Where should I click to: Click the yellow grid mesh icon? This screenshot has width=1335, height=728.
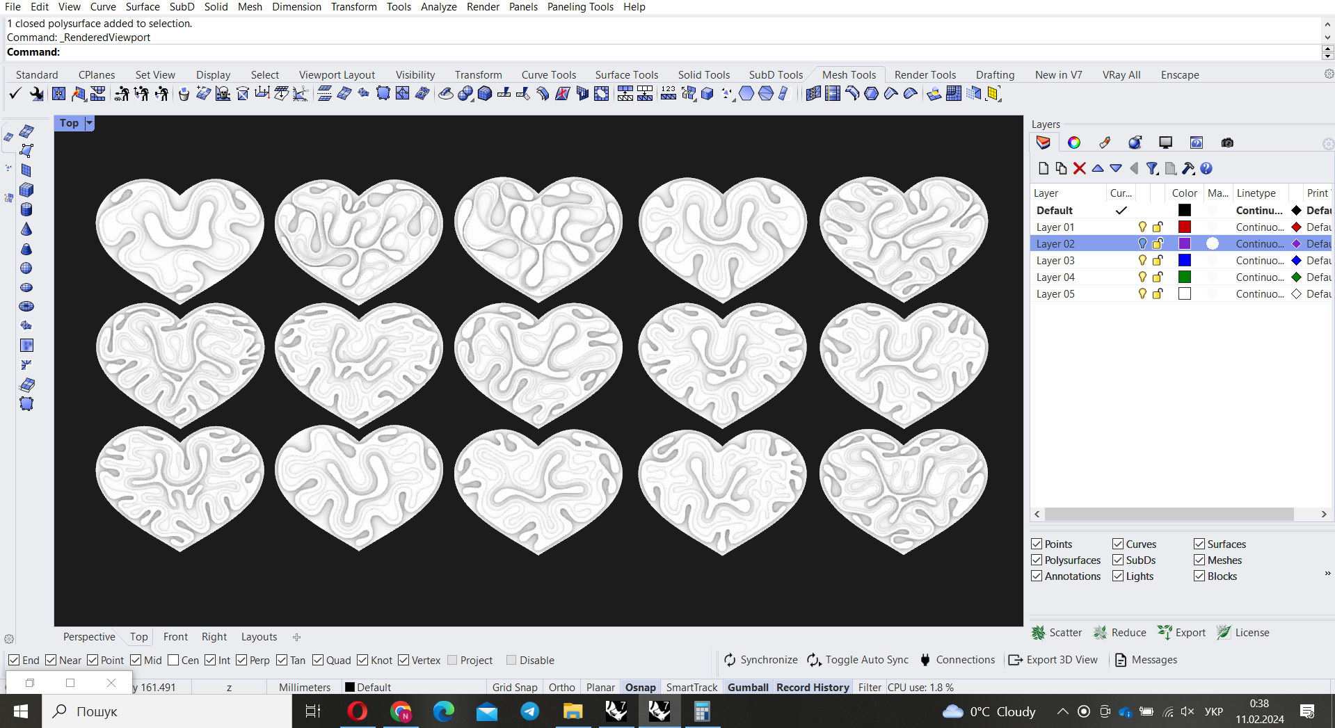point(993,93)
